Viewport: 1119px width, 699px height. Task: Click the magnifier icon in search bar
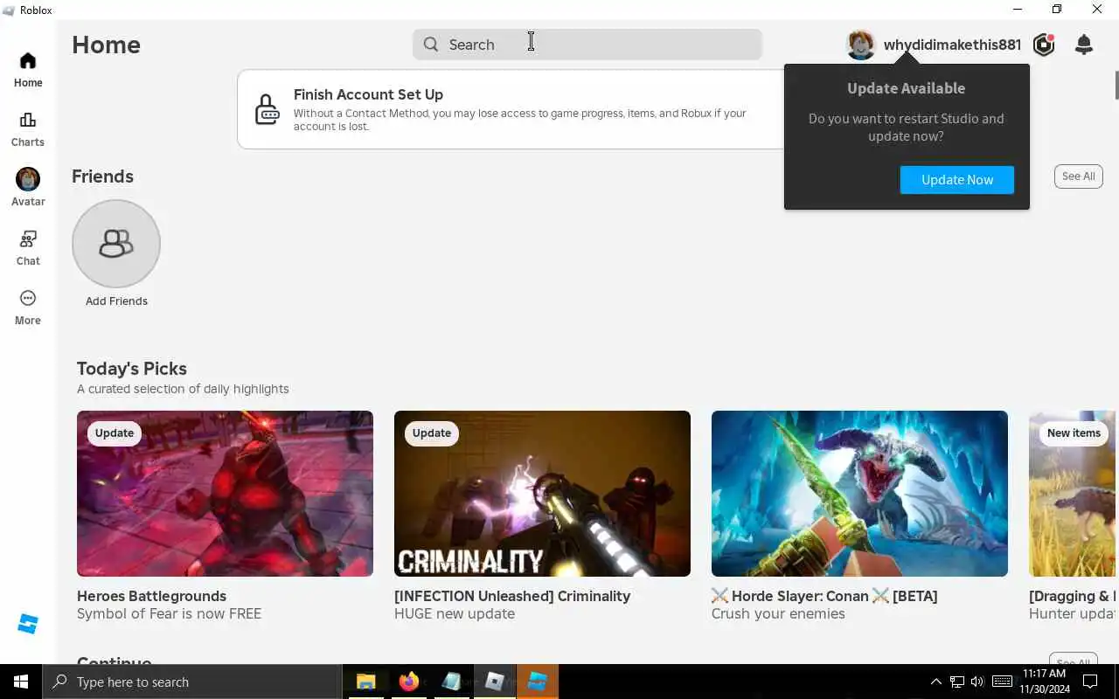pos(431,45)
